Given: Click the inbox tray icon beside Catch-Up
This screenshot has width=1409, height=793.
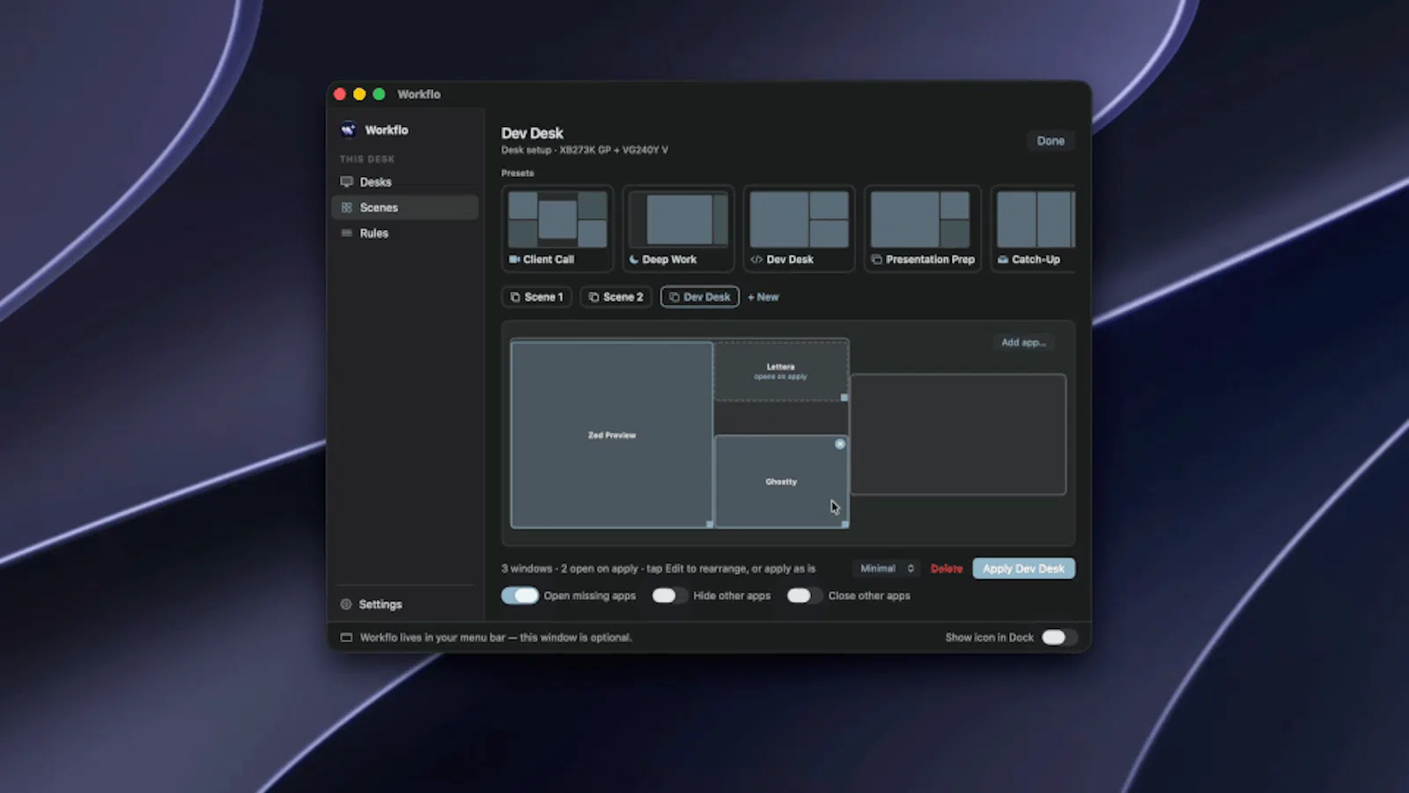Looking at the screenshot, I should pos(1003,259).
